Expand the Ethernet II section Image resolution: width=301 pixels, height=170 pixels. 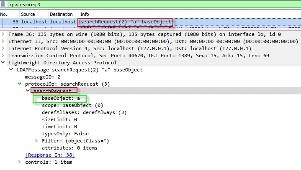[3, 41]
